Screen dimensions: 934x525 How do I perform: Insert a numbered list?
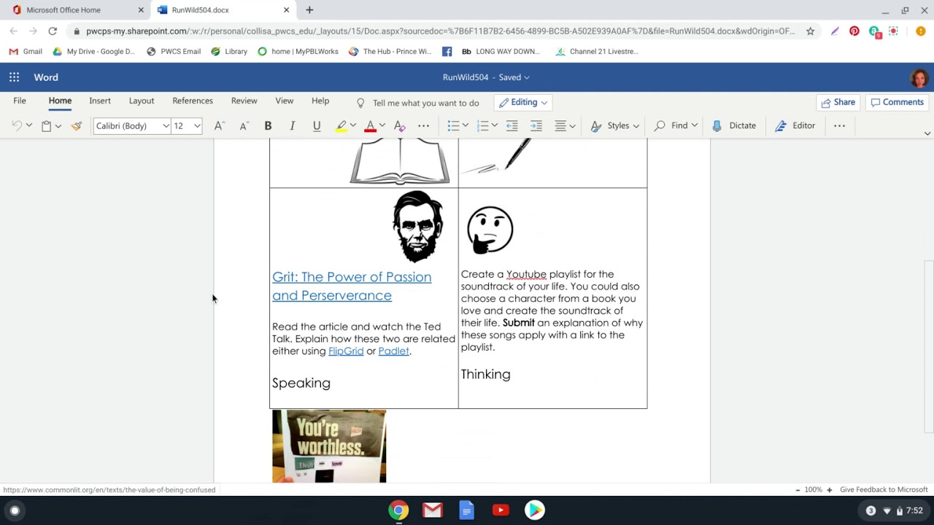click(482, 126)
